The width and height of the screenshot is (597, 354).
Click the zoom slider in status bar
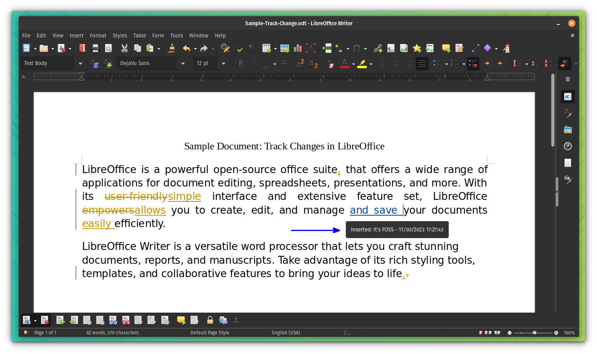533,333
